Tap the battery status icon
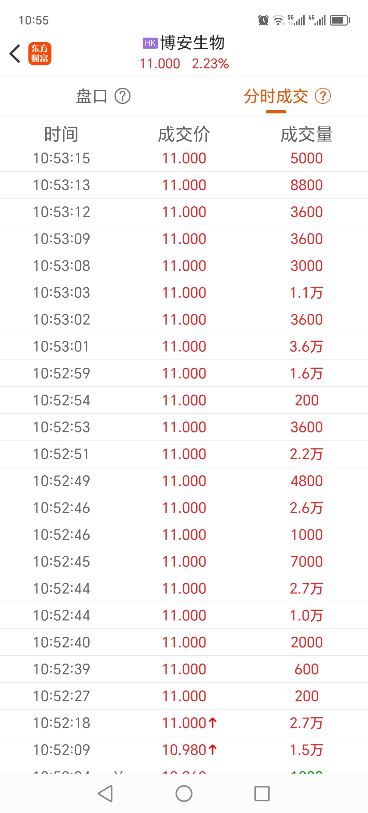 pos(340,20)
